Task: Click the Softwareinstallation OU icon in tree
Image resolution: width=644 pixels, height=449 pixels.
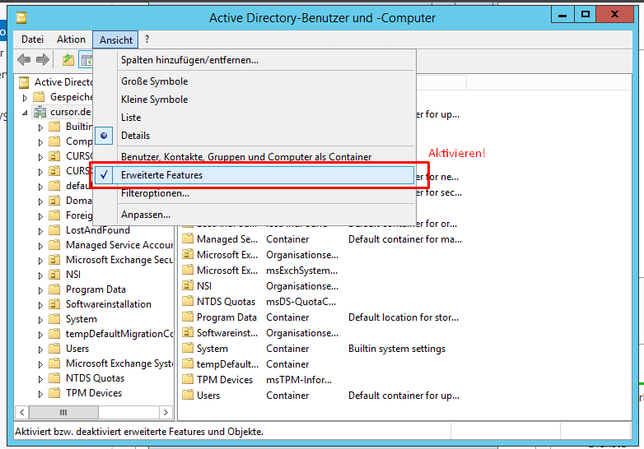Action: [54, 304]
